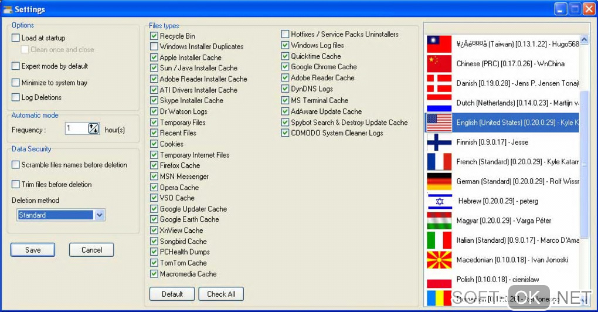Select German (Standard) language entry
The image size is (598, 312).
coord(502,182)
